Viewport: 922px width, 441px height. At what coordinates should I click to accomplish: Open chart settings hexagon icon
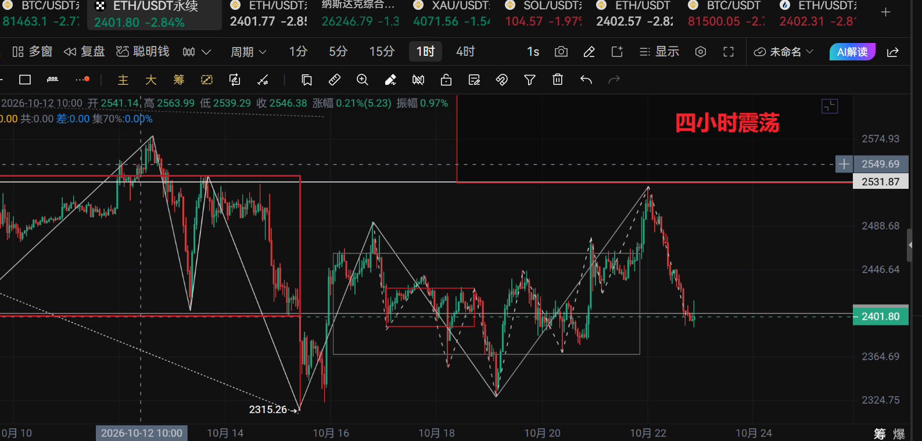(x=701, y=52)
